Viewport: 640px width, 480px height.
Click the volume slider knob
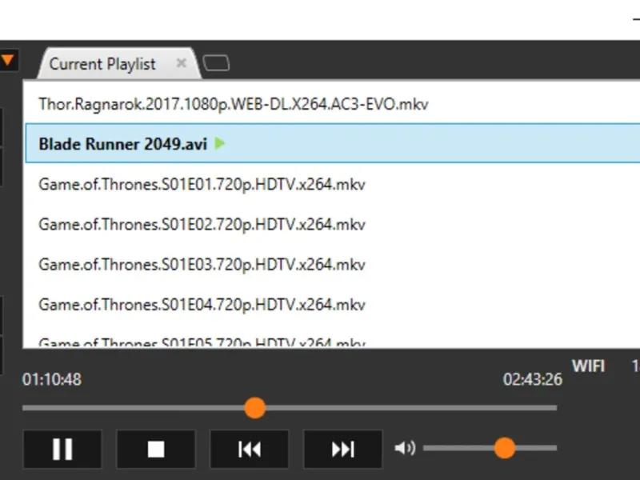(505, 448)
